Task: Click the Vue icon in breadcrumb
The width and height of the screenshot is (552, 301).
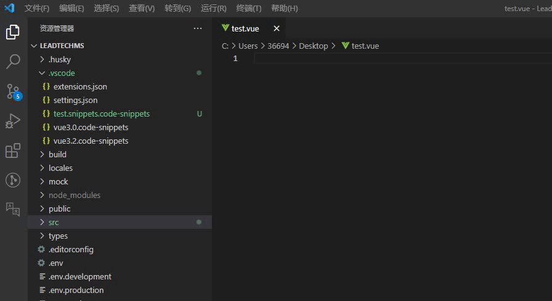Action: click(346, 46)
